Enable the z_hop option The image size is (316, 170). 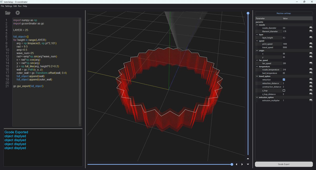coord(284,90)
